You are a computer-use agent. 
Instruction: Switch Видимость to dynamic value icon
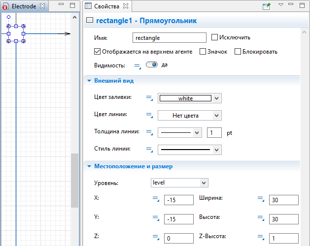click(x=138, y=66)
